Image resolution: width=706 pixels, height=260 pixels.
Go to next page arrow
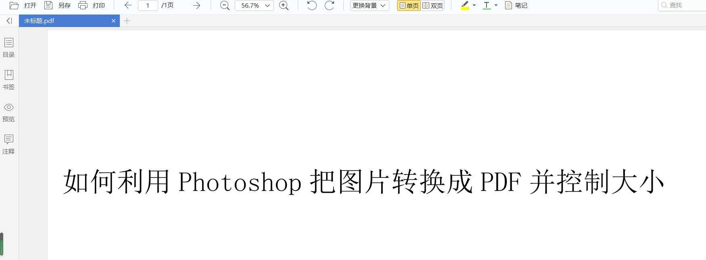point(196,5)
